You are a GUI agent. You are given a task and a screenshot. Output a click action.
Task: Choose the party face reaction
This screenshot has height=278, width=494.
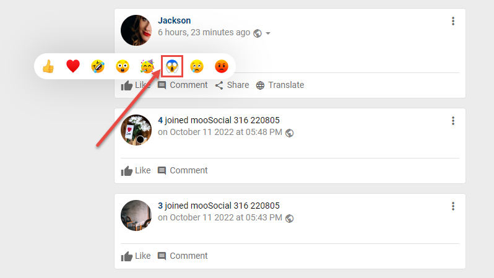tap(147, 66)
